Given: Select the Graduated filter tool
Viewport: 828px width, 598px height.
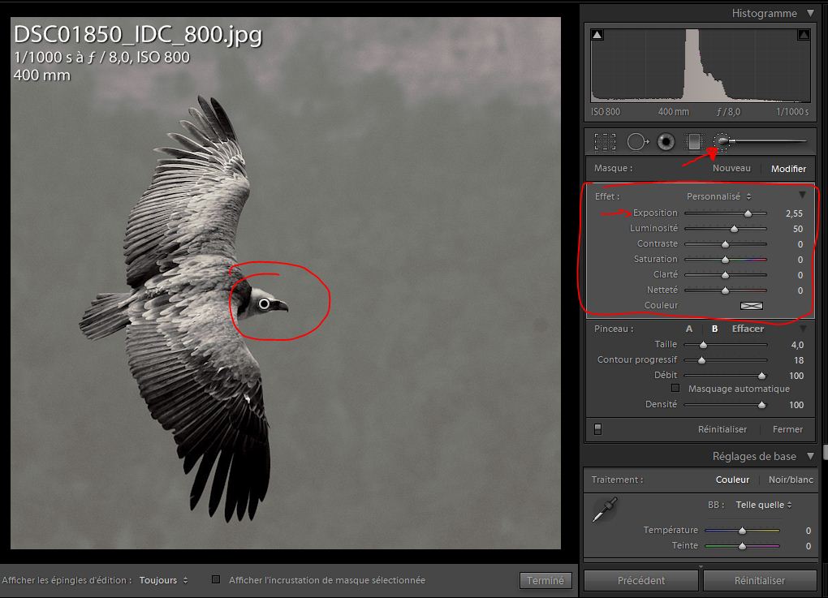Looking at the screenshot, I should click(x=693, y=142).
